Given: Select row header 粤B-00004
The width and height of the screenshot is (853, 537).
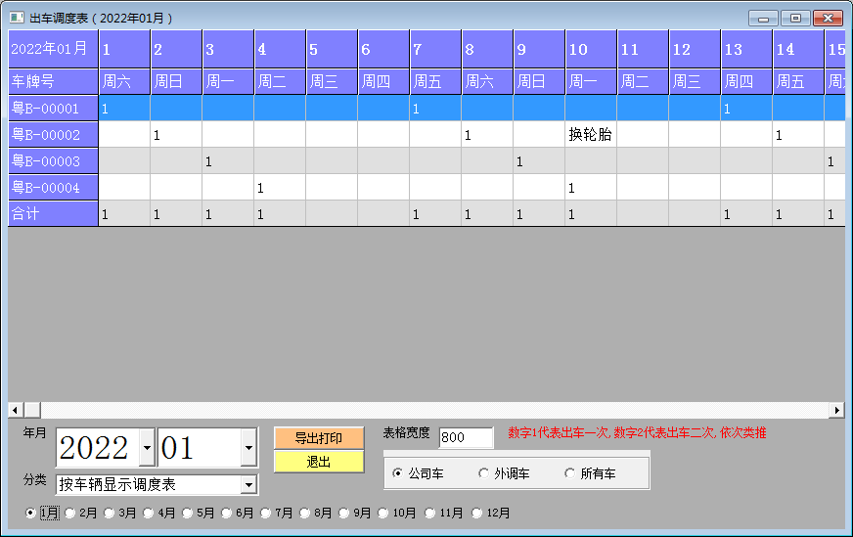Looking at the screenshot, I should 53,187.
